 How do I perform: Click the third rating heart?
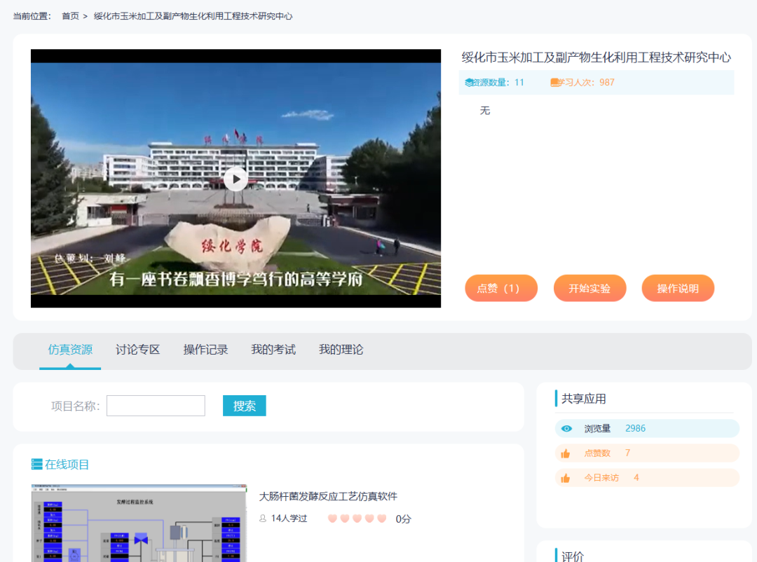tap(357, 519)
